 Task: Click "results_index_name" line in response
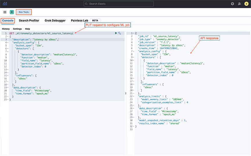159,124
